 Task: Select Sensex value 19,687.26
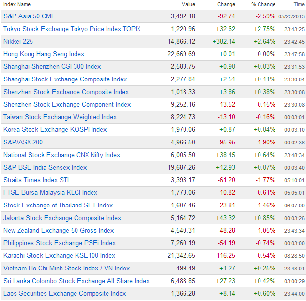point(182,167)
